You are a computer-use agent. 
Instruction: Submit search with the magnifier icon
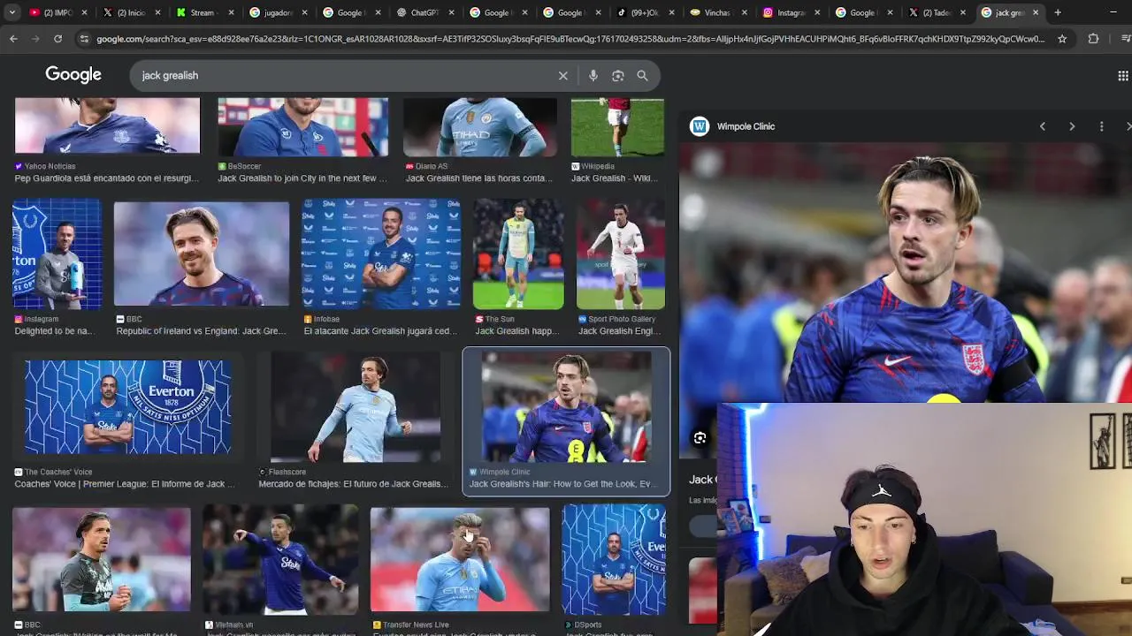click(643, 76)
